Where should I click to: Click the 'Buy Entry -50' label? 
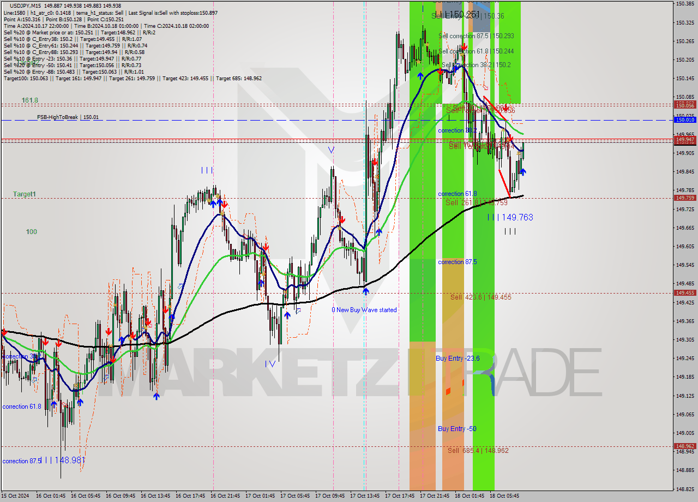click(457, 429)
